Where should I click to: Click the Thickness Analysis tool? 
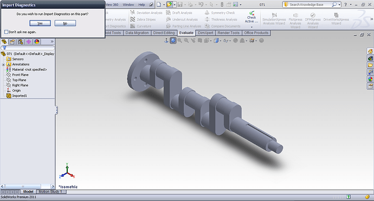(221, 19)
